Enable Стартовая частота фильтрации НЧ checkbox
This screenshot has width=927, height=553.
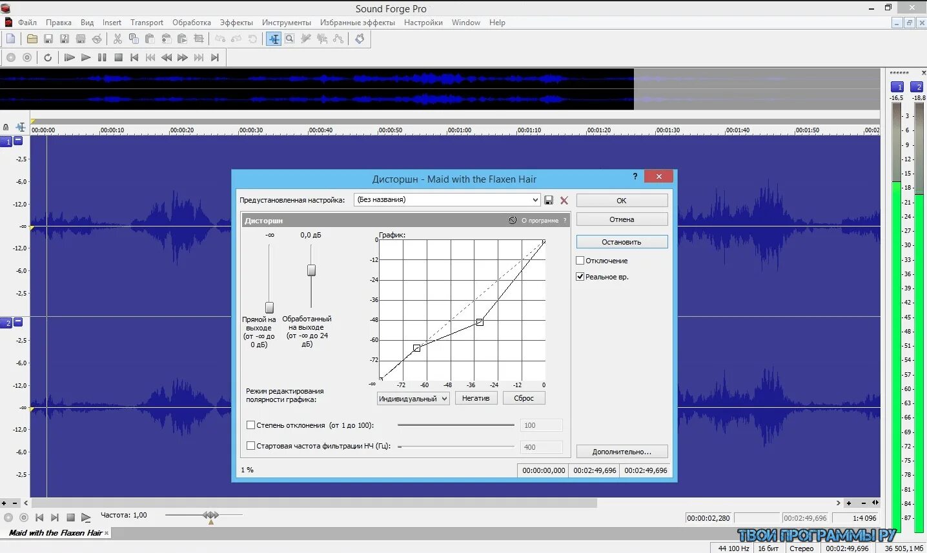click(x=251, y=446)
